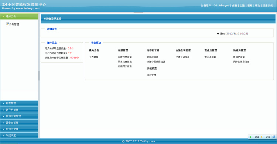
Task: Expand the 营业点管理 sidebar section
Action: [19, 123]
